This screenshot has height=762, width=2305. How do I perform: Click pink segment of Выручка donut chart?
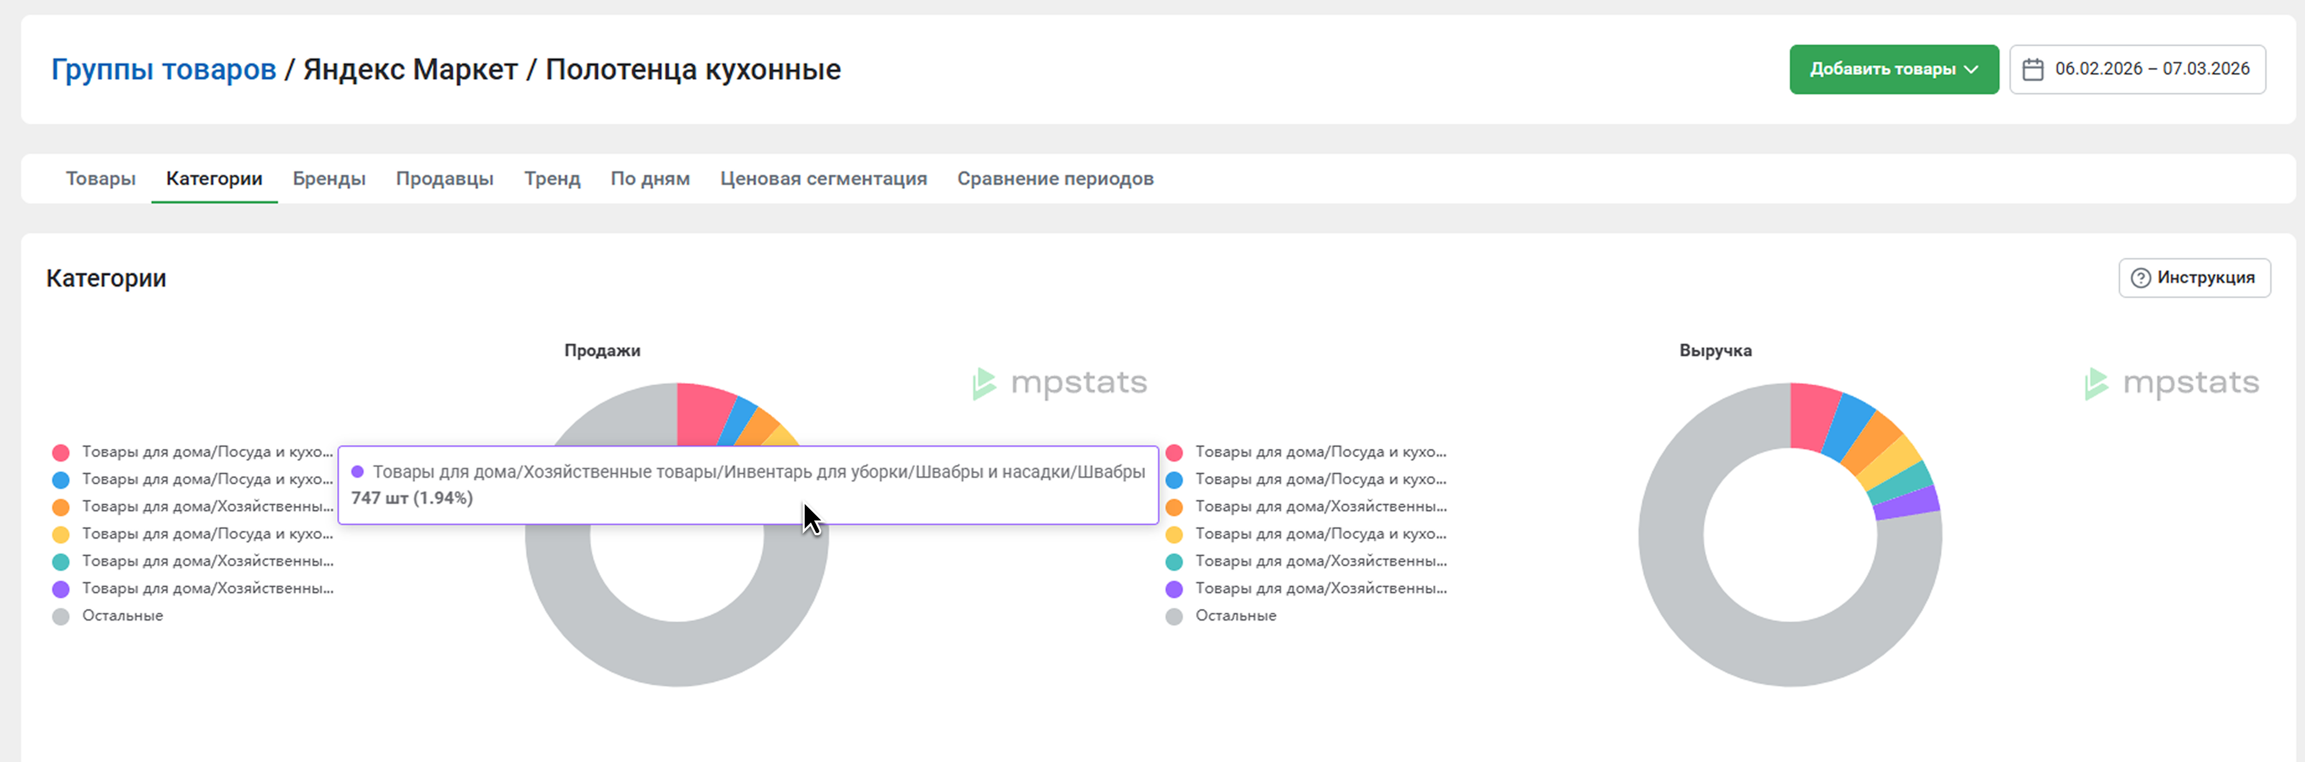click(1811, 415)
